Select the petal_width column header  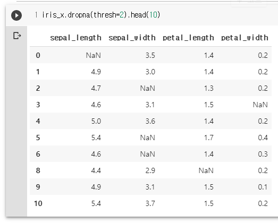[x=245, y=38]
